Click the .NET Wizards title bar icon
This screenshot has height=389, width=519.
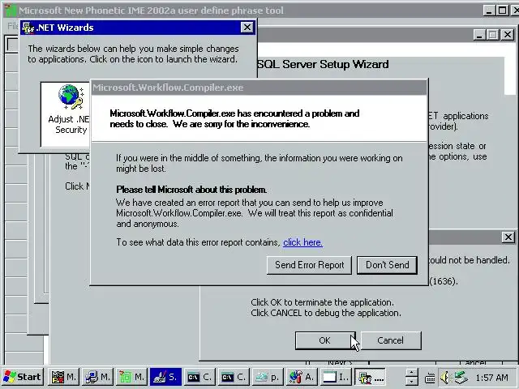pyautogui.click(x=28, y=28)
